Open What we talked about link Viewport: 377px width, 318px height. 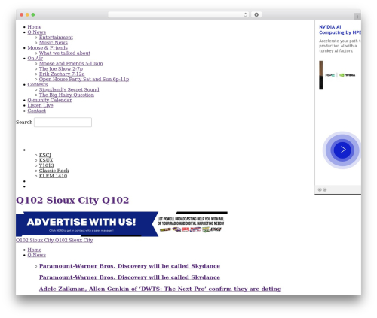click(x=65, y=53)
